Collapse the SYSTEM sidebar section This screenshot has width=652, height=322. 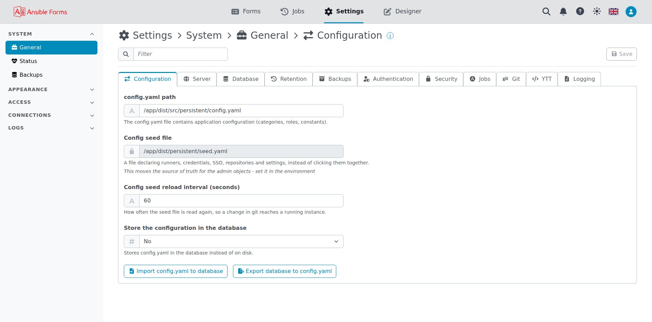click(x=51, y=34)
